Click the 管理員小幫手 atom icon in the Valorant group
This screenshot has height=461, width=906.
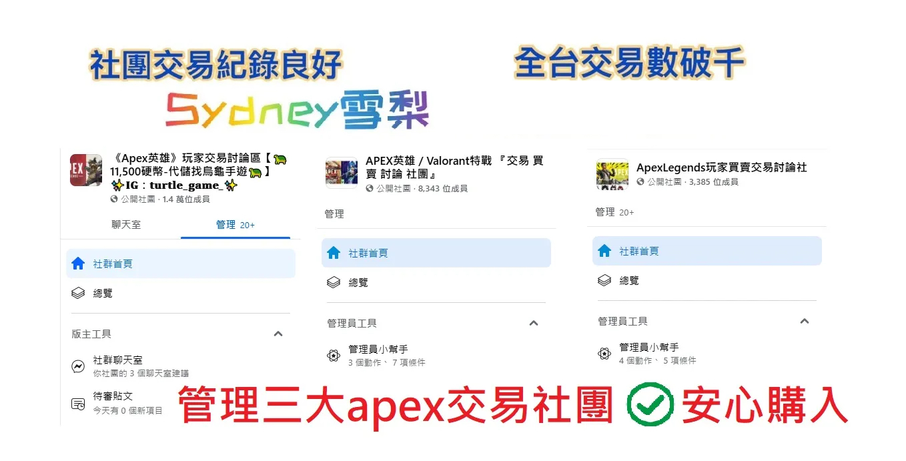pyautogui.click(x=334, y=356)
